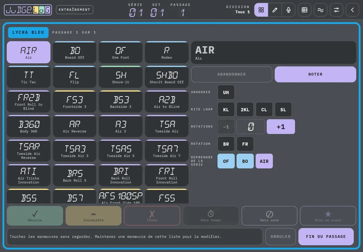Image resolution: width=363 pixels, height=252 pixels.
Task: Mark trick as Chute
Action: coord(152,216)
